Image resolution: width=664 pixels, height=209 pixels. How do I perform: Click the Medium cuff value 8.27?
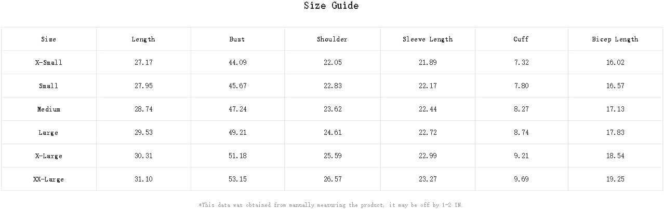pos(521,109)
